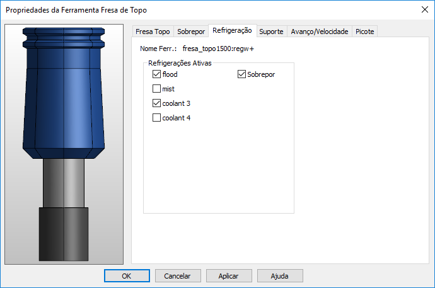Click the Nome Ferr.: label
Screen dimensions: 435x288
tap(158, 49)
